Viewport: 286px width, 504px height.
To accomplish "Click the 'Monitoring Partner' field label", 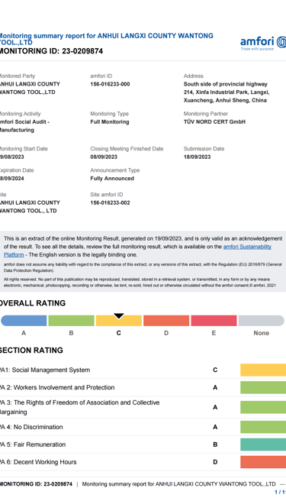I will tap(206, 114).
